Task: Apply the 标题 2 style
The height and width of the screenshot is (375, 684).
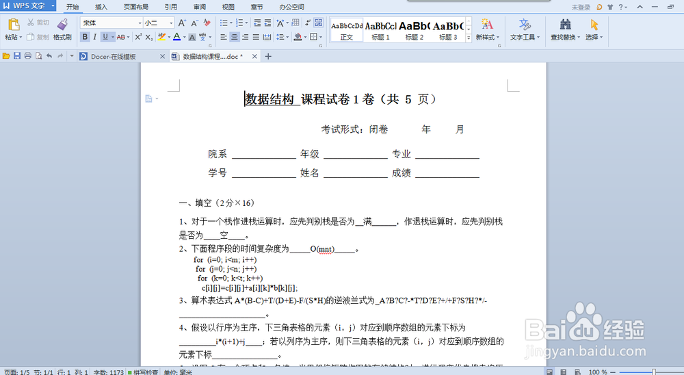Action: pos(415,29)
